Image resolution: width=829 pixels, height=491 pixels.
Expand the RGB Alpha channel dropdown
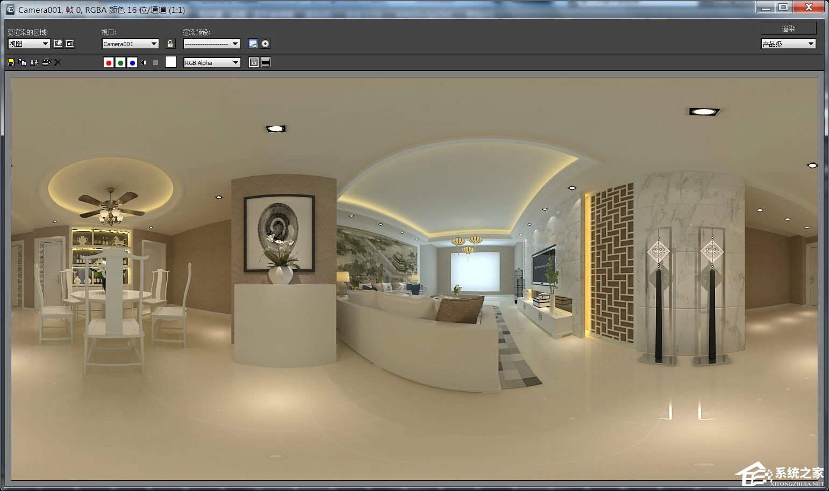[x=211, y=62]
